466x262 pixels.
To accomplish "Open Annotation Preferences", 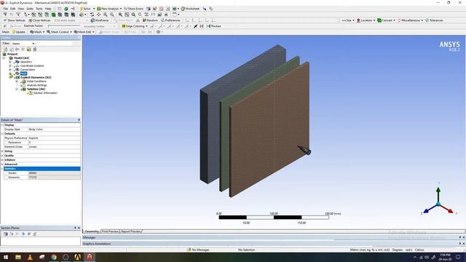I will [x=170, y=20].
